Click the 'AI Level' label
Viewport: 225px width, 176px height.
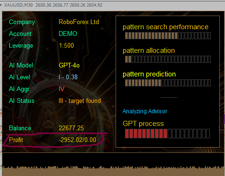(19, 77)
